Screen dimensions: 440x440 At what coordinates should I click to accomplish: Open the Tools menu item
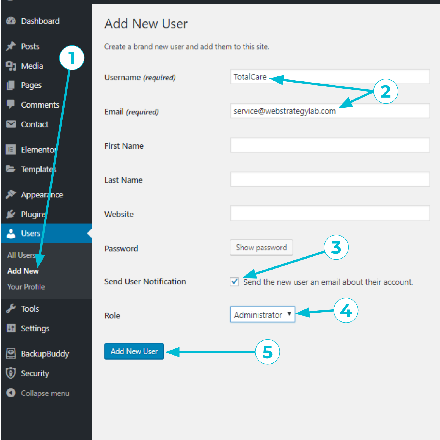tap(30, 309)
